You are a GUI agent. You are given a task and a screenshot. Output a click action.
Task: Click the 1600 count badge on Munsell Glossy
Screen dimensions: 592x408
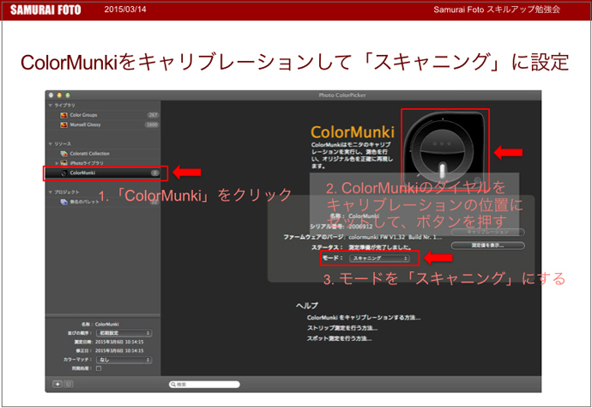click(x=152, y=125)
